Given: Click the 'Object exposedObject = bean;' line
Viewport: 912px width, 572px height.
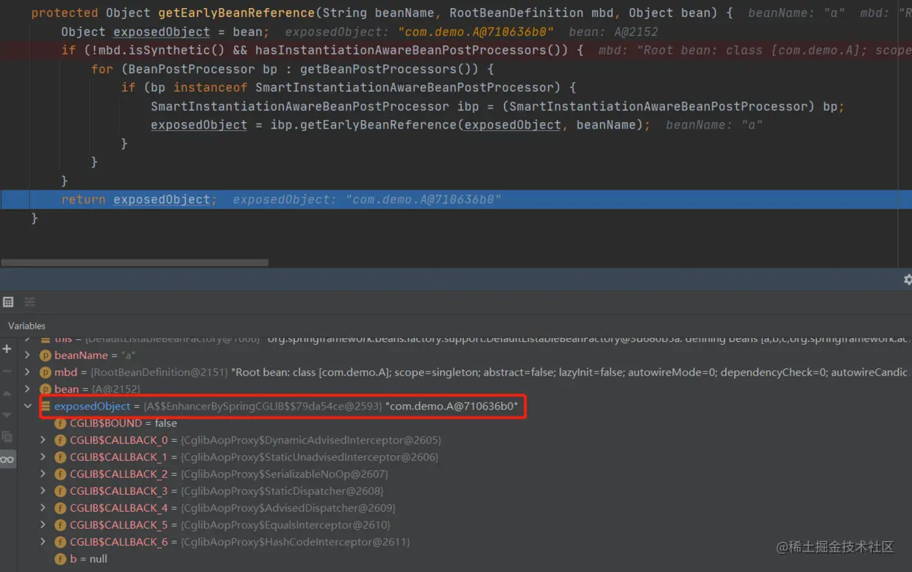Looking at the screenshot, I should (165, 32).
